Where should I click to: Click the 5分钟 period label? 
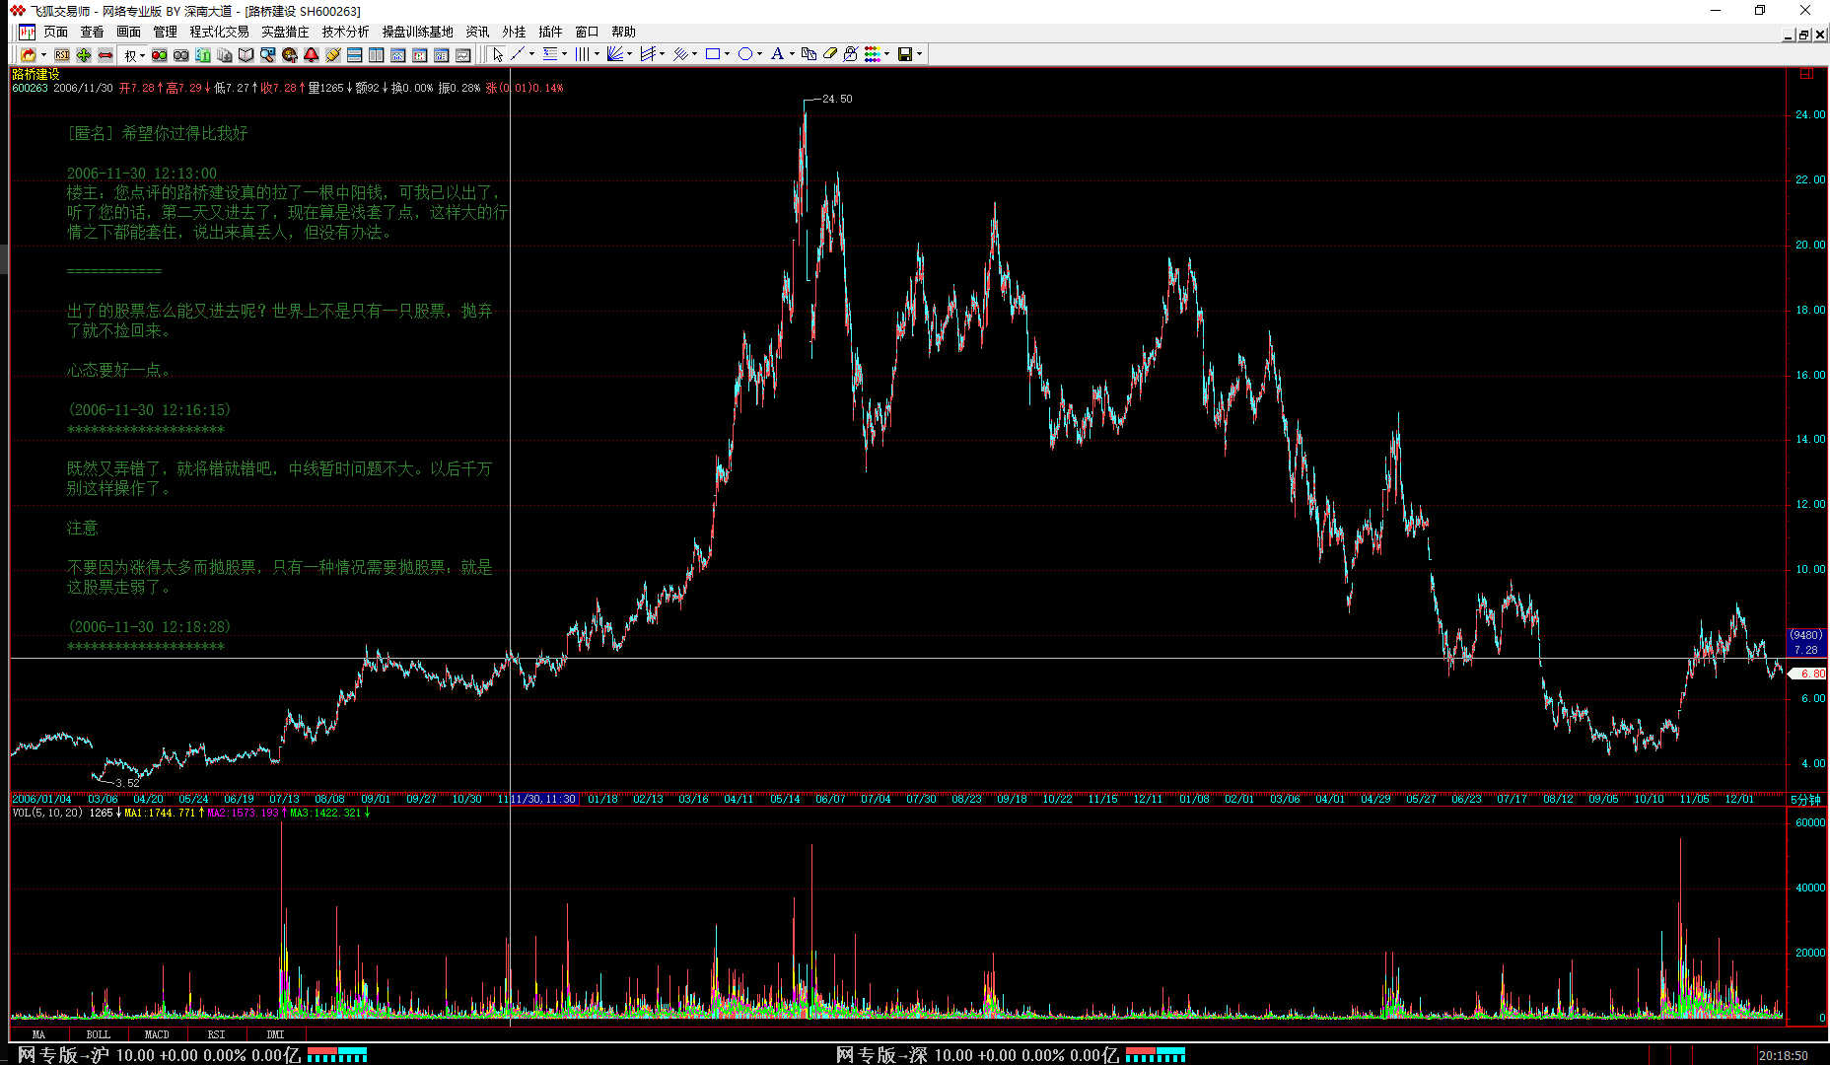[x=1805, y=800]
